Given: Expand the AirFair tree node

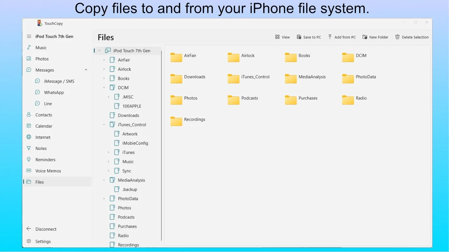Looking at the screenshot, I should [104, 60].
